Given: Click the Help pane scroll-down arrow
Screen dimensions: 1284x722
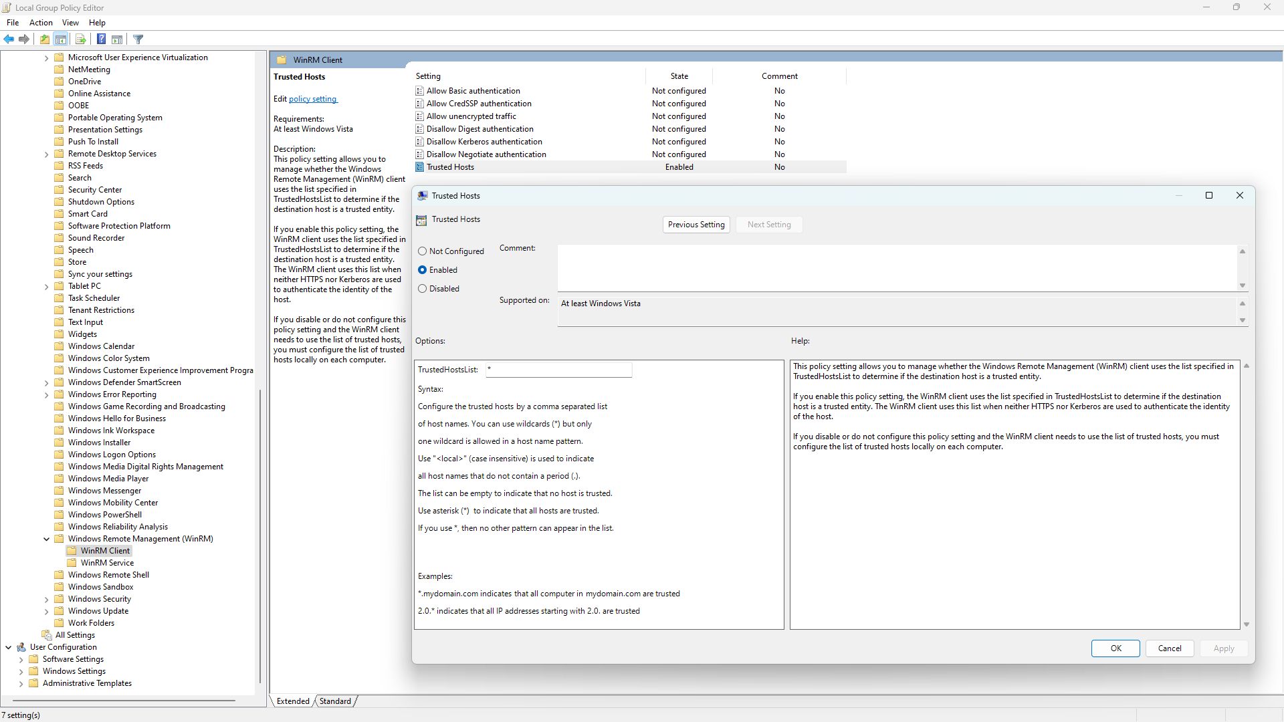Looking at the screenshot, I should tap(1247, 624).
